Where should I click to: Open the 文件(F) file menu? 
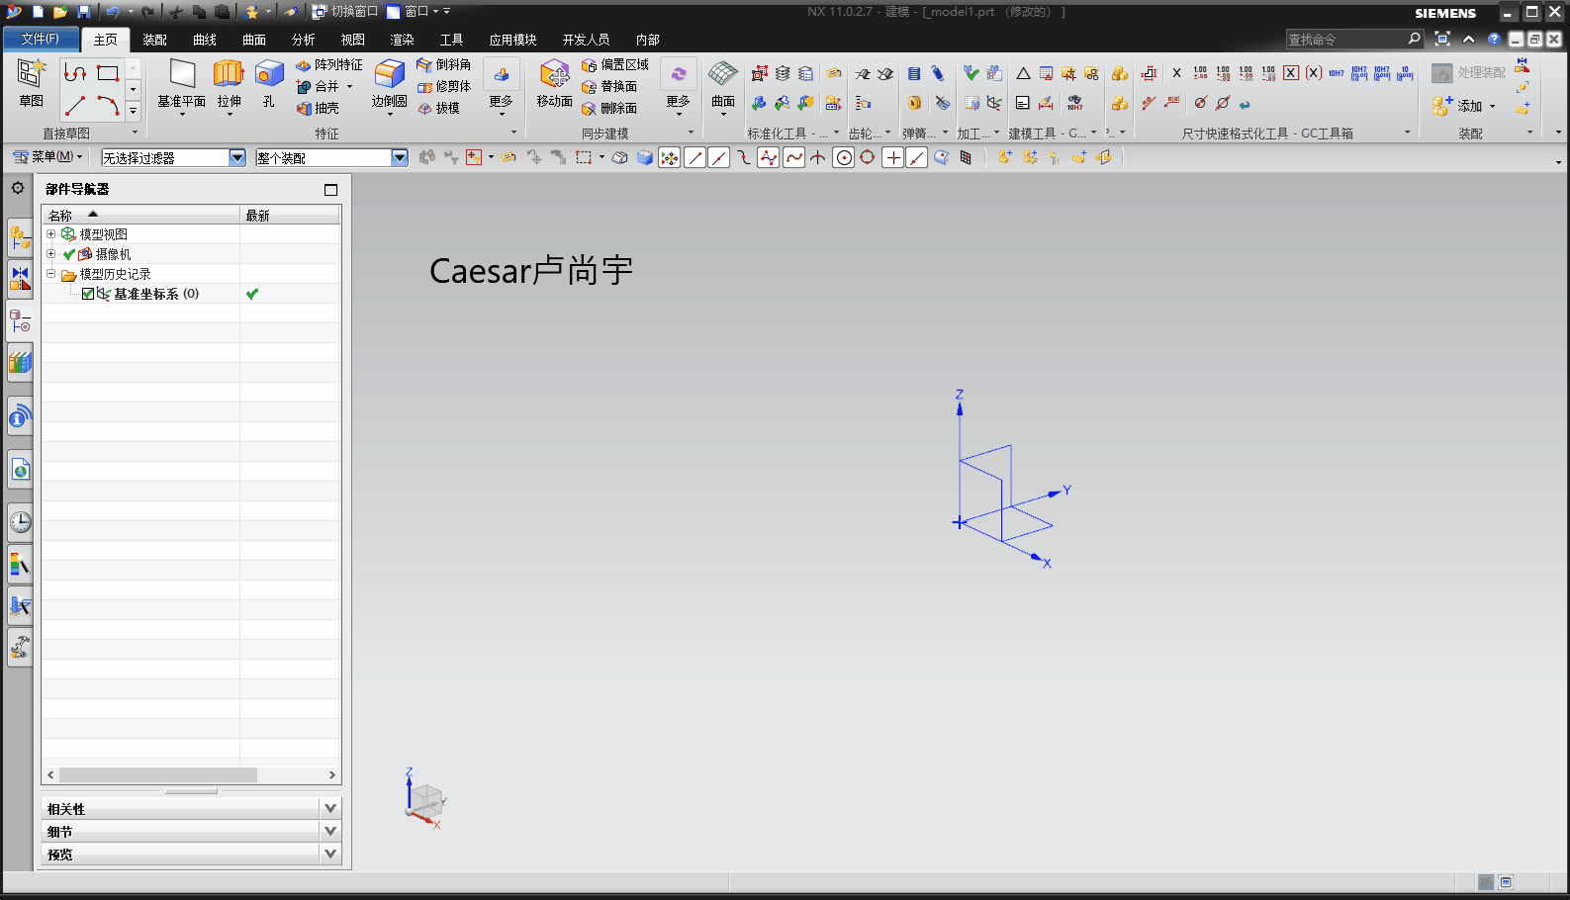[41, 39]
